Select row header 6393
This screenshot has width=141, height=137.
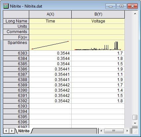(16, 106)
